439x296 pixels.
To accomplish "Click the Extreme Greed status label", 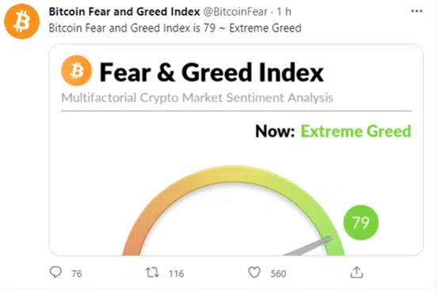I will [356, 131].
